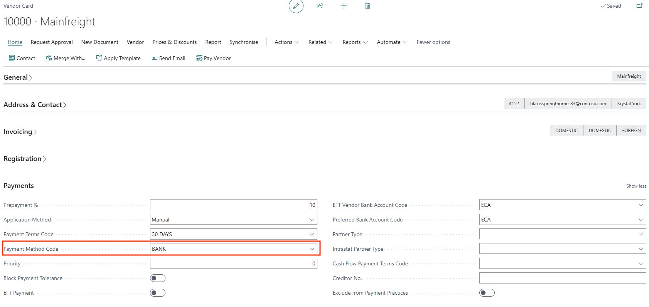The width and height of the screenshot is (649, 307).
Task: Open the Prices & Discounts tab
Action: click(x=174, y=42)
